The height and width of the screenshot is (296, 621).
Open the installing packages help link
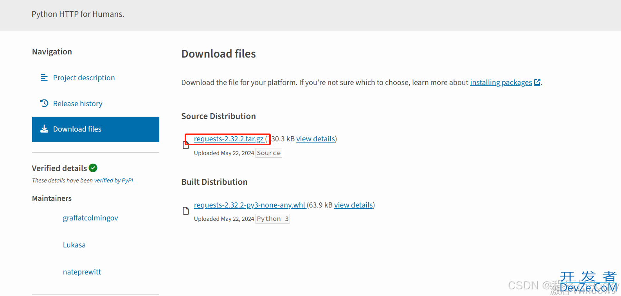[501, 82]
